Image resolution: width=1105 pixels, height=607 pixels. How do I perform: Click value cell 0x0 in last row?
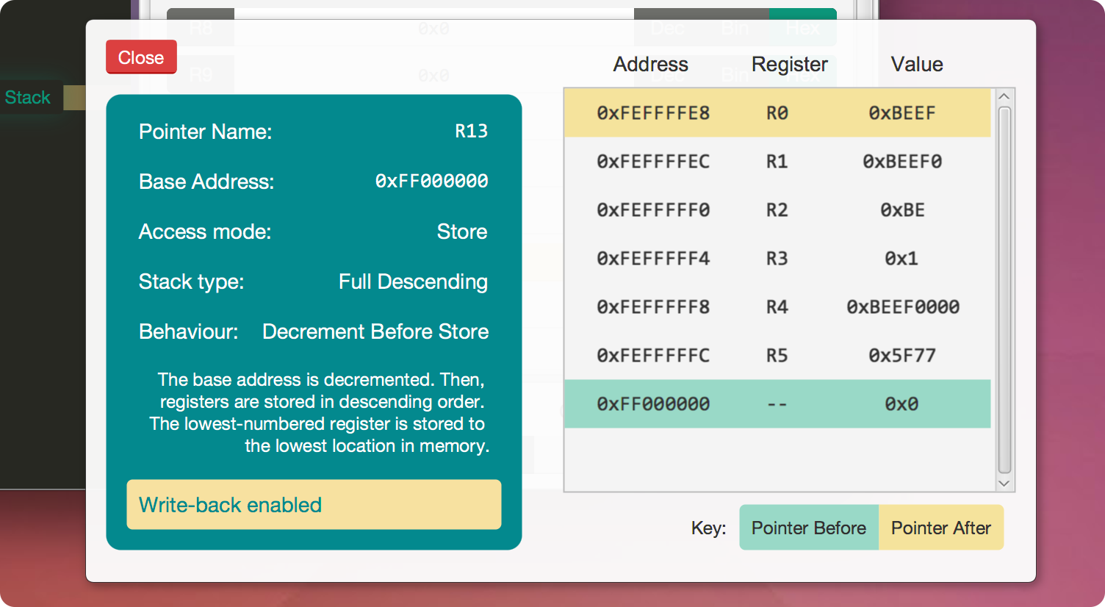point(901,404)
